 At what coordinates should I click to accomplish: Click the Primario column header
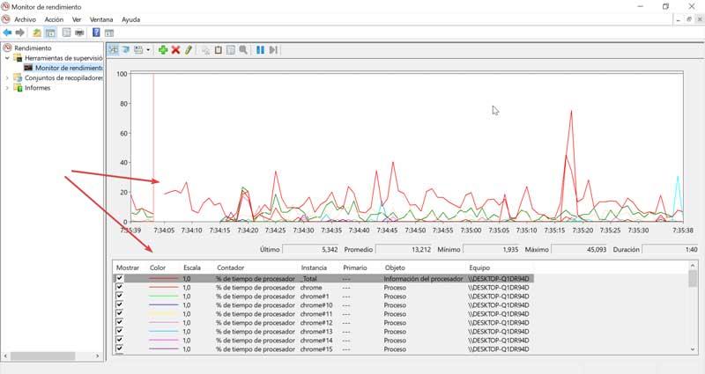pyautogui.click(x=355, y=268)
